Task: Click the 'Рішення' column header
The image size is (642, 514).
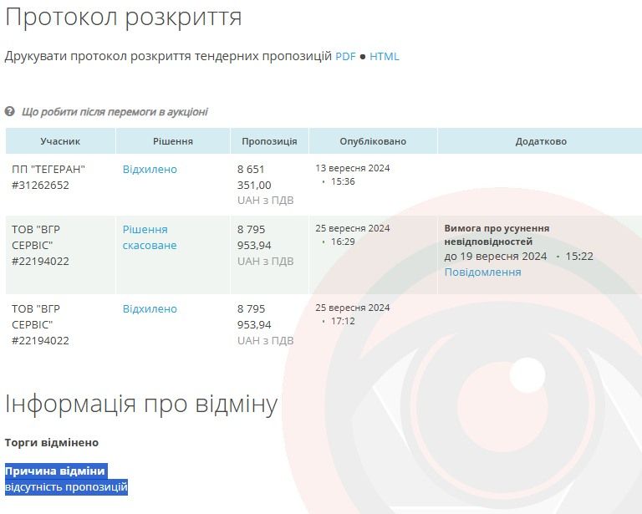Action: coord(173,141)
